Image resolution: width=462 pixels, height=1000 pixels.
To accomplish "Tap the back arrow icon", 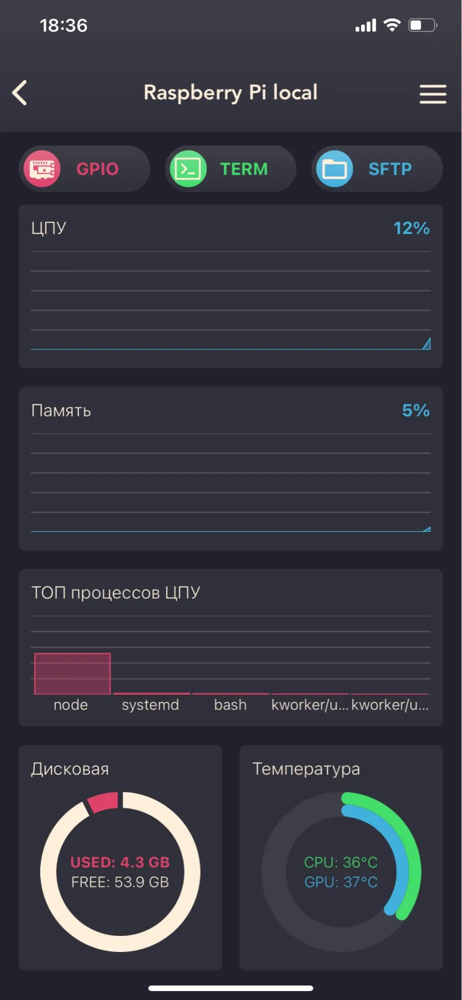I will [x=20, y=93].
